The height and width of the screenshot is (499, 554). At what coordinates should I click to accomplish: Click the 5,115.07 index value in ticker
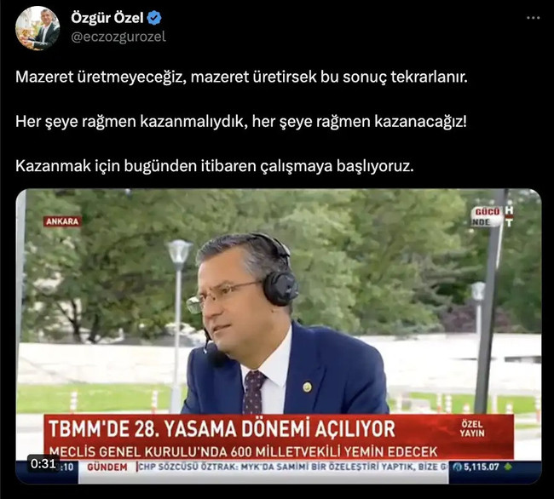tap(481, 467)
